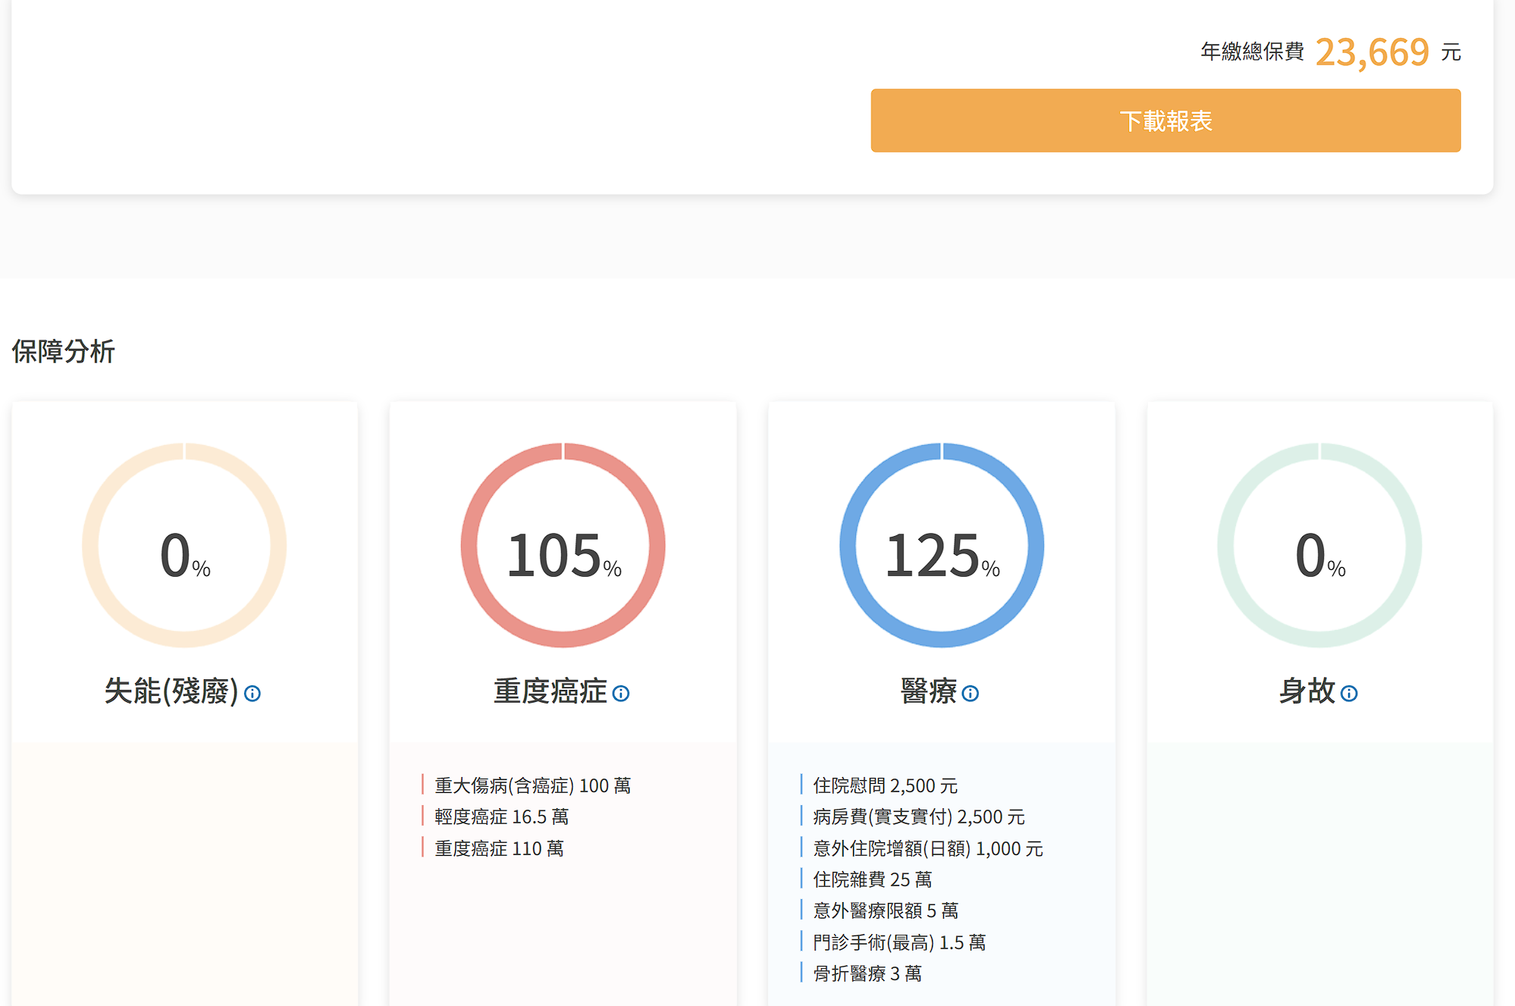Click the green 0% death benefit gauge
This screenshot has height=1006, width=1515.
(x=1319, y=546)
